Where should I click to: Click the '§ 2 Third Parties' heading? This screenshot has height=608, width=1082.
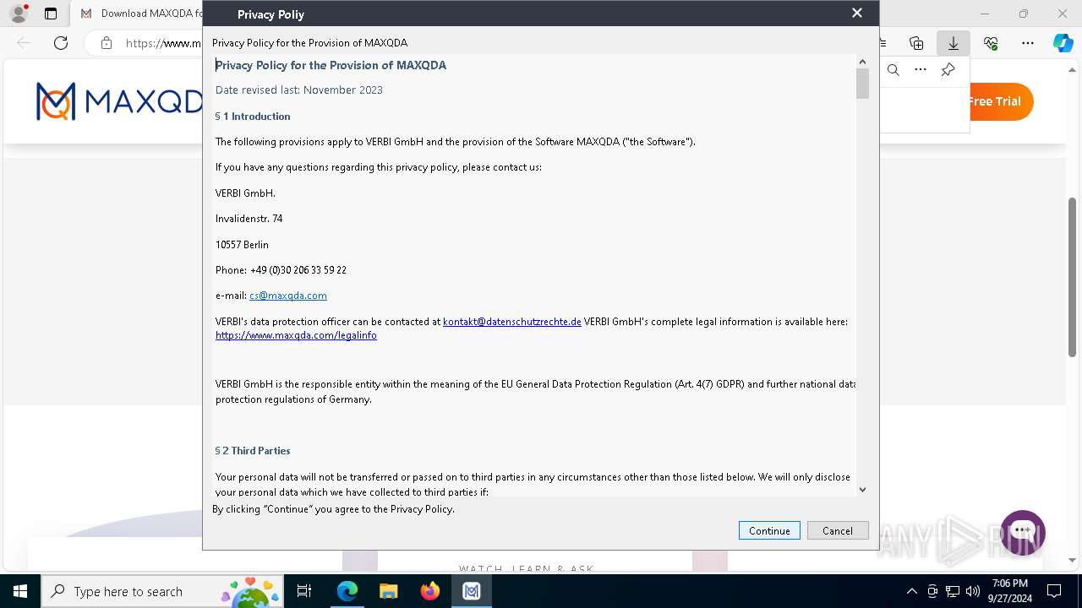point(253,451)
